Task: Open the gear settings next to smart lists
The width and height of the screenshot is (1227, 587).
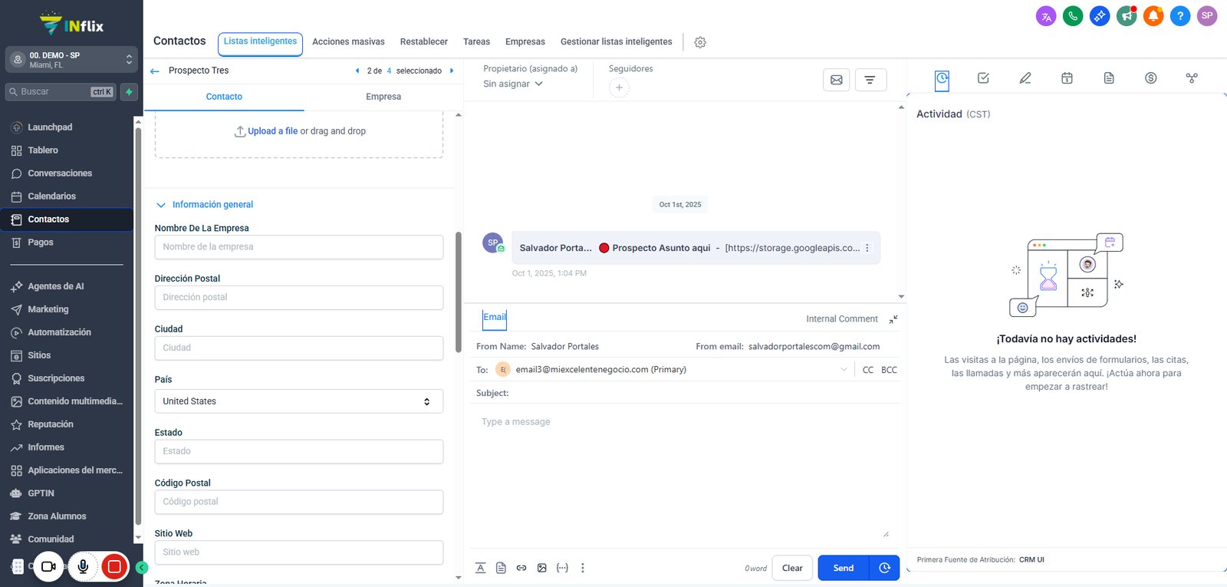Action: (700, 42)
